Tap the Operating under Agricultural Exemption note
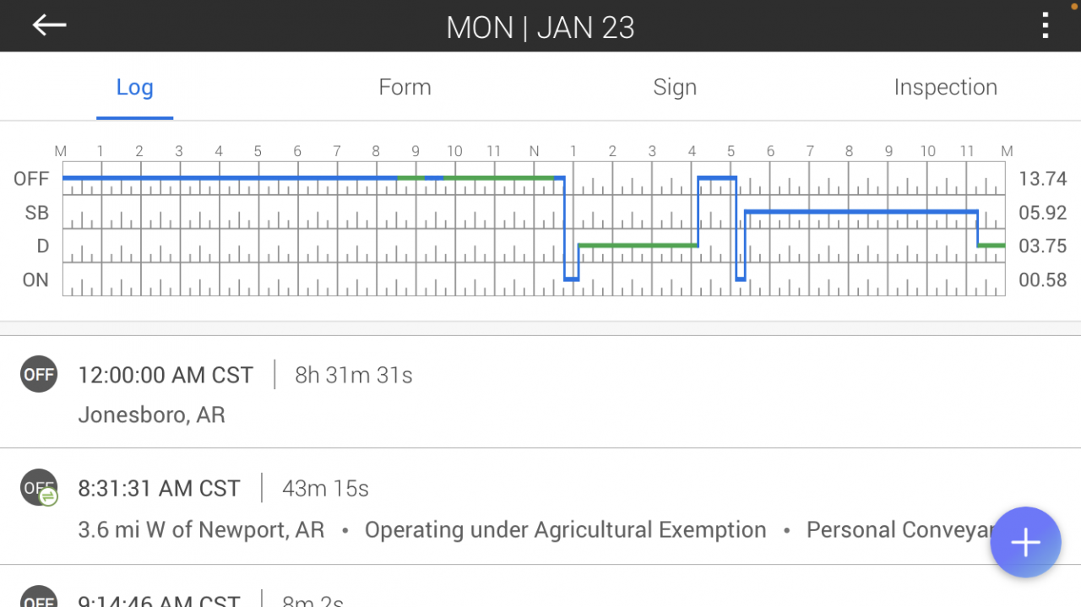 coord(565,530)
